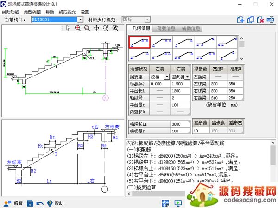Click results pane horizontal scroll left arrow
The image size is (278, 208).
129,194
